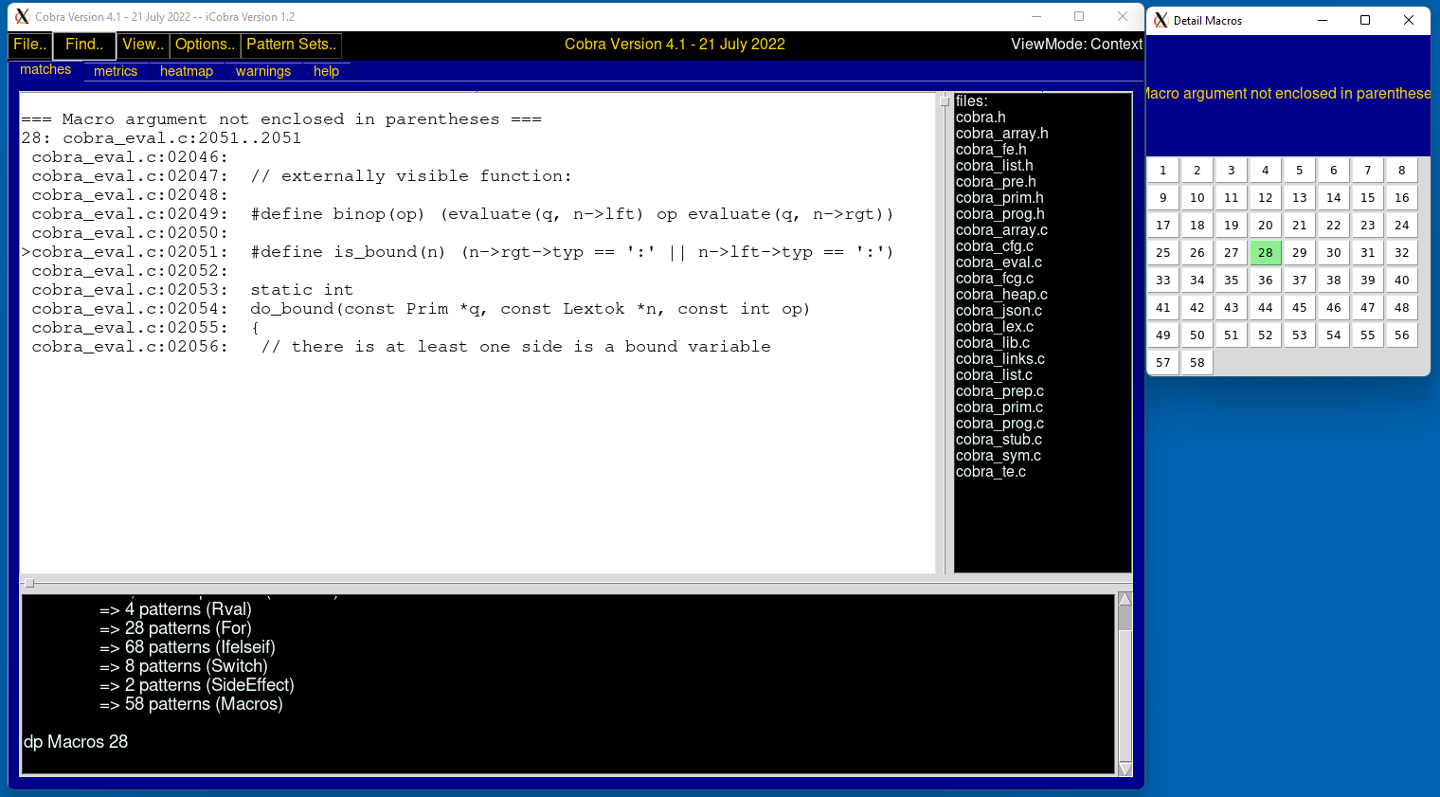Viewport: 1440px width, 797px height.
Task: Expand the View.. menu
Action: tap(143, 45)
